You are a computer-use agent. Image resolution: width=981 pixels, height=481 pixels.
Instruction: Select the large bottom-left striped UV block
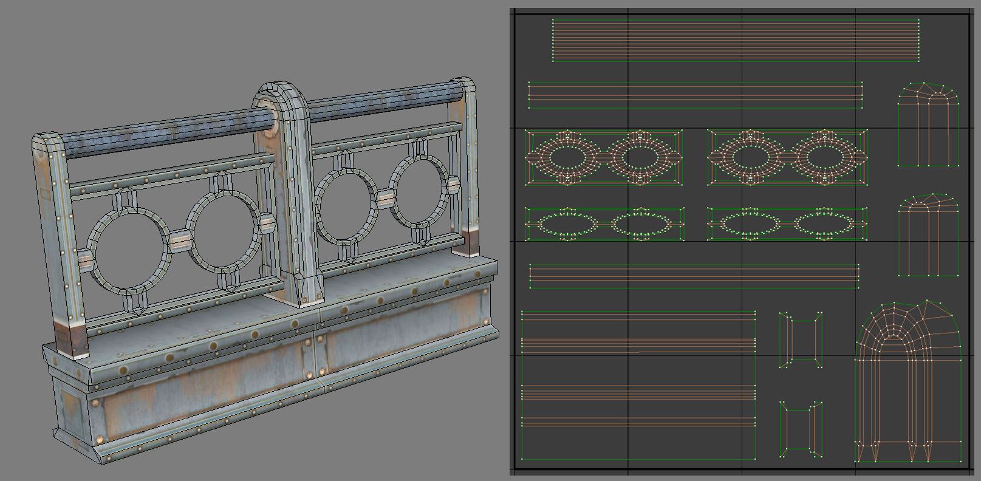(x=638, y=386)
